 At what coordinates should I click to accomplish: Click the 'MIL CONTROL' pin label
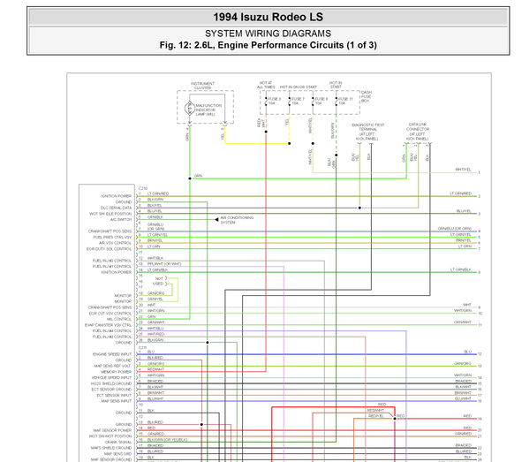click(119, 319)
